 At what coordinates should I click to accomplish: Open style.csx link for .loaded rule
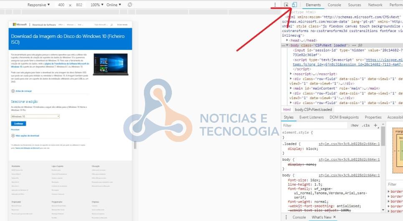tap(349, 144)
